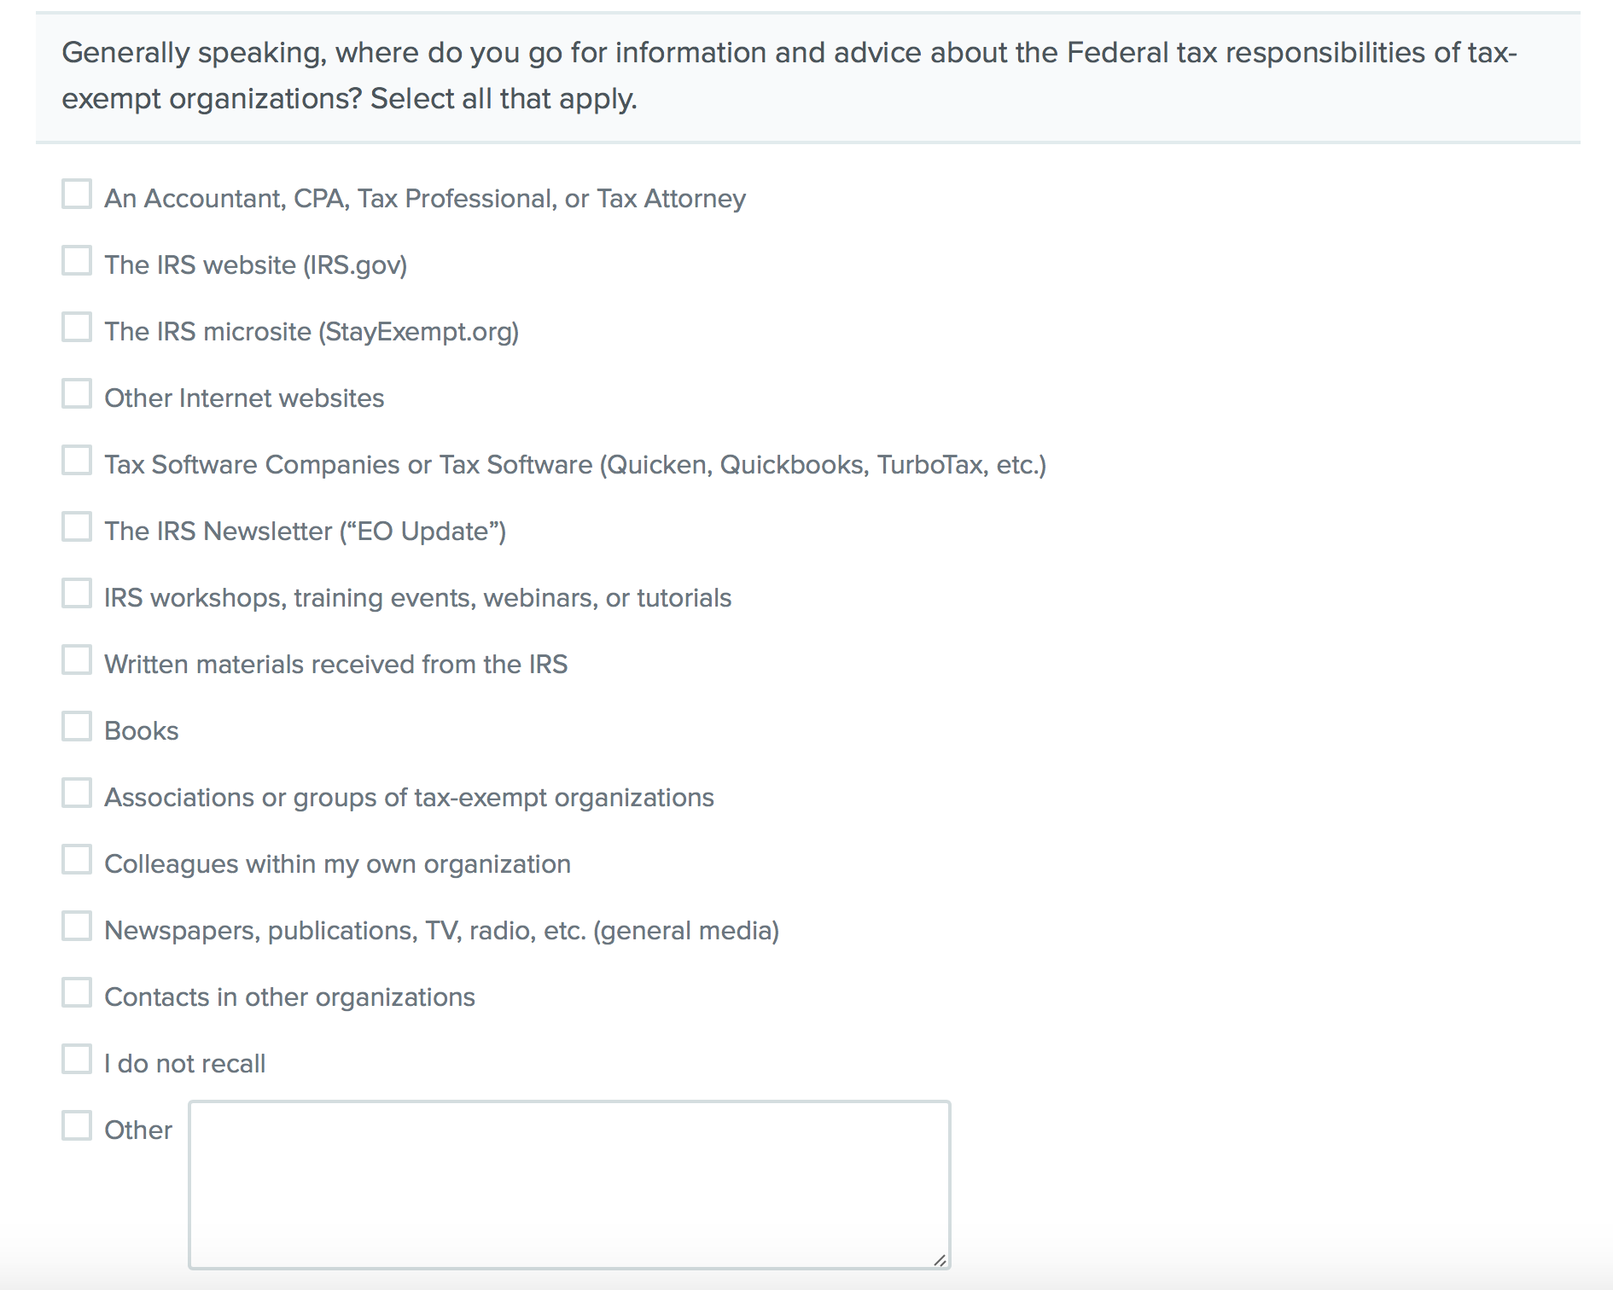1613x1290 pixels.
Task: Enable 'Other Internet websites' checkbox
Action: pyautogui.click(x=77, y=394)
